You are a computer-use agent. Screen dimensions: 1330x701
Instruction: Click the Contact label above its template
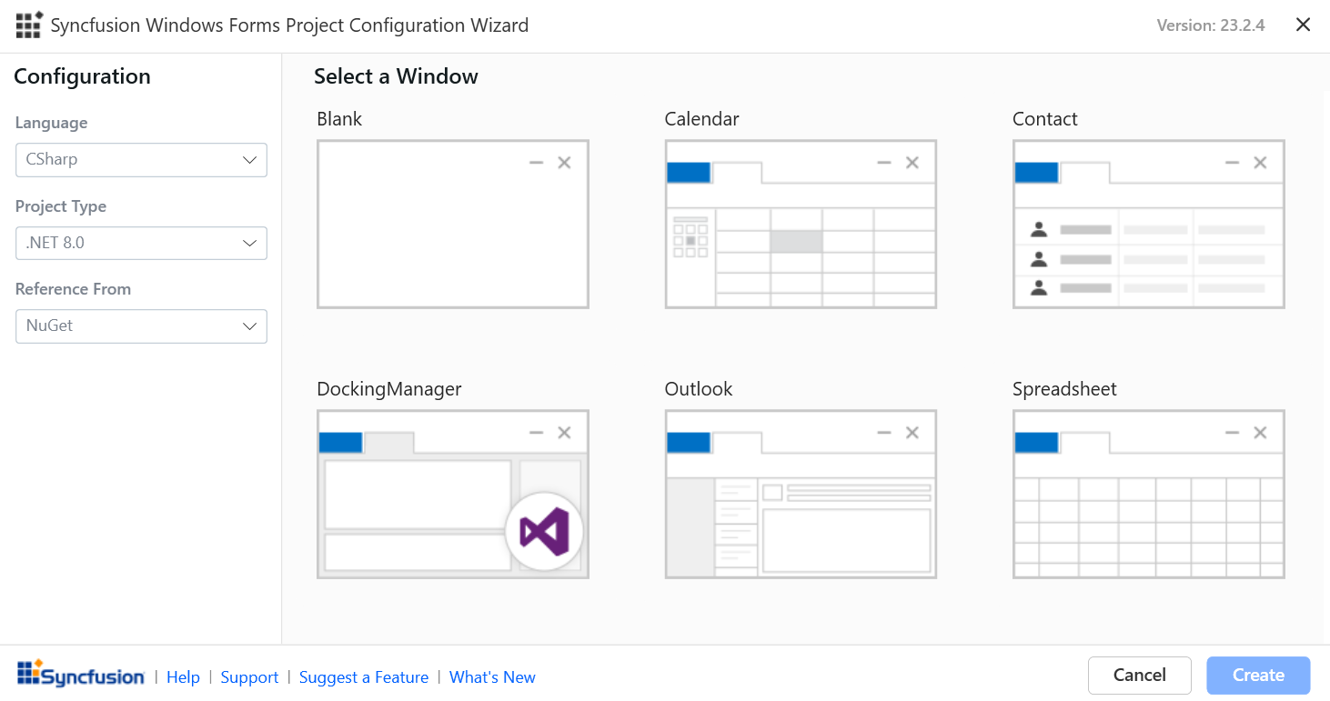pyautogui.click(x=1044, y=119)
